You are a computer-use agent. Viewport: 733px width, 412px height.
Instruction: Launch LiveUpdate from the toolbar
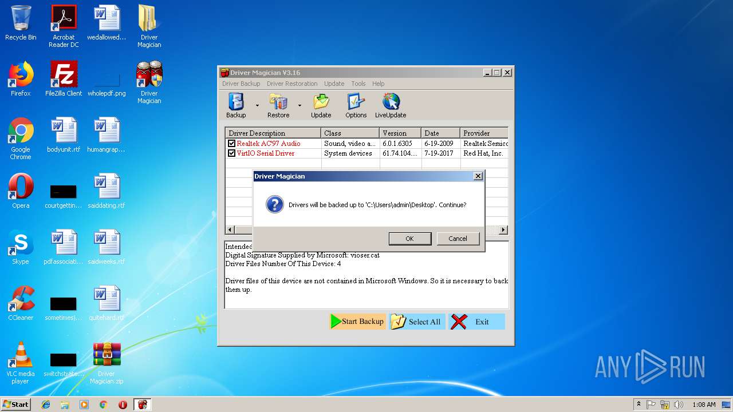click(391, 106)
